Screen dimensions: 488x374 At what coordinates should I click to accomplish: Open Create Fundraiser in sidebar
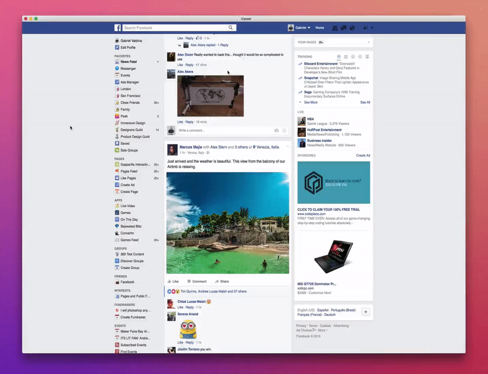(133, 317)
